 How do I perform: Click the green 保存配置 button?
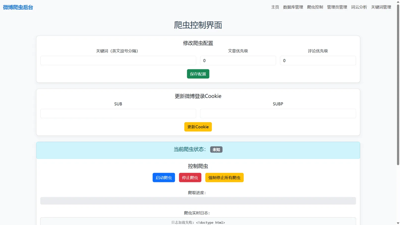tap(198, 74)
